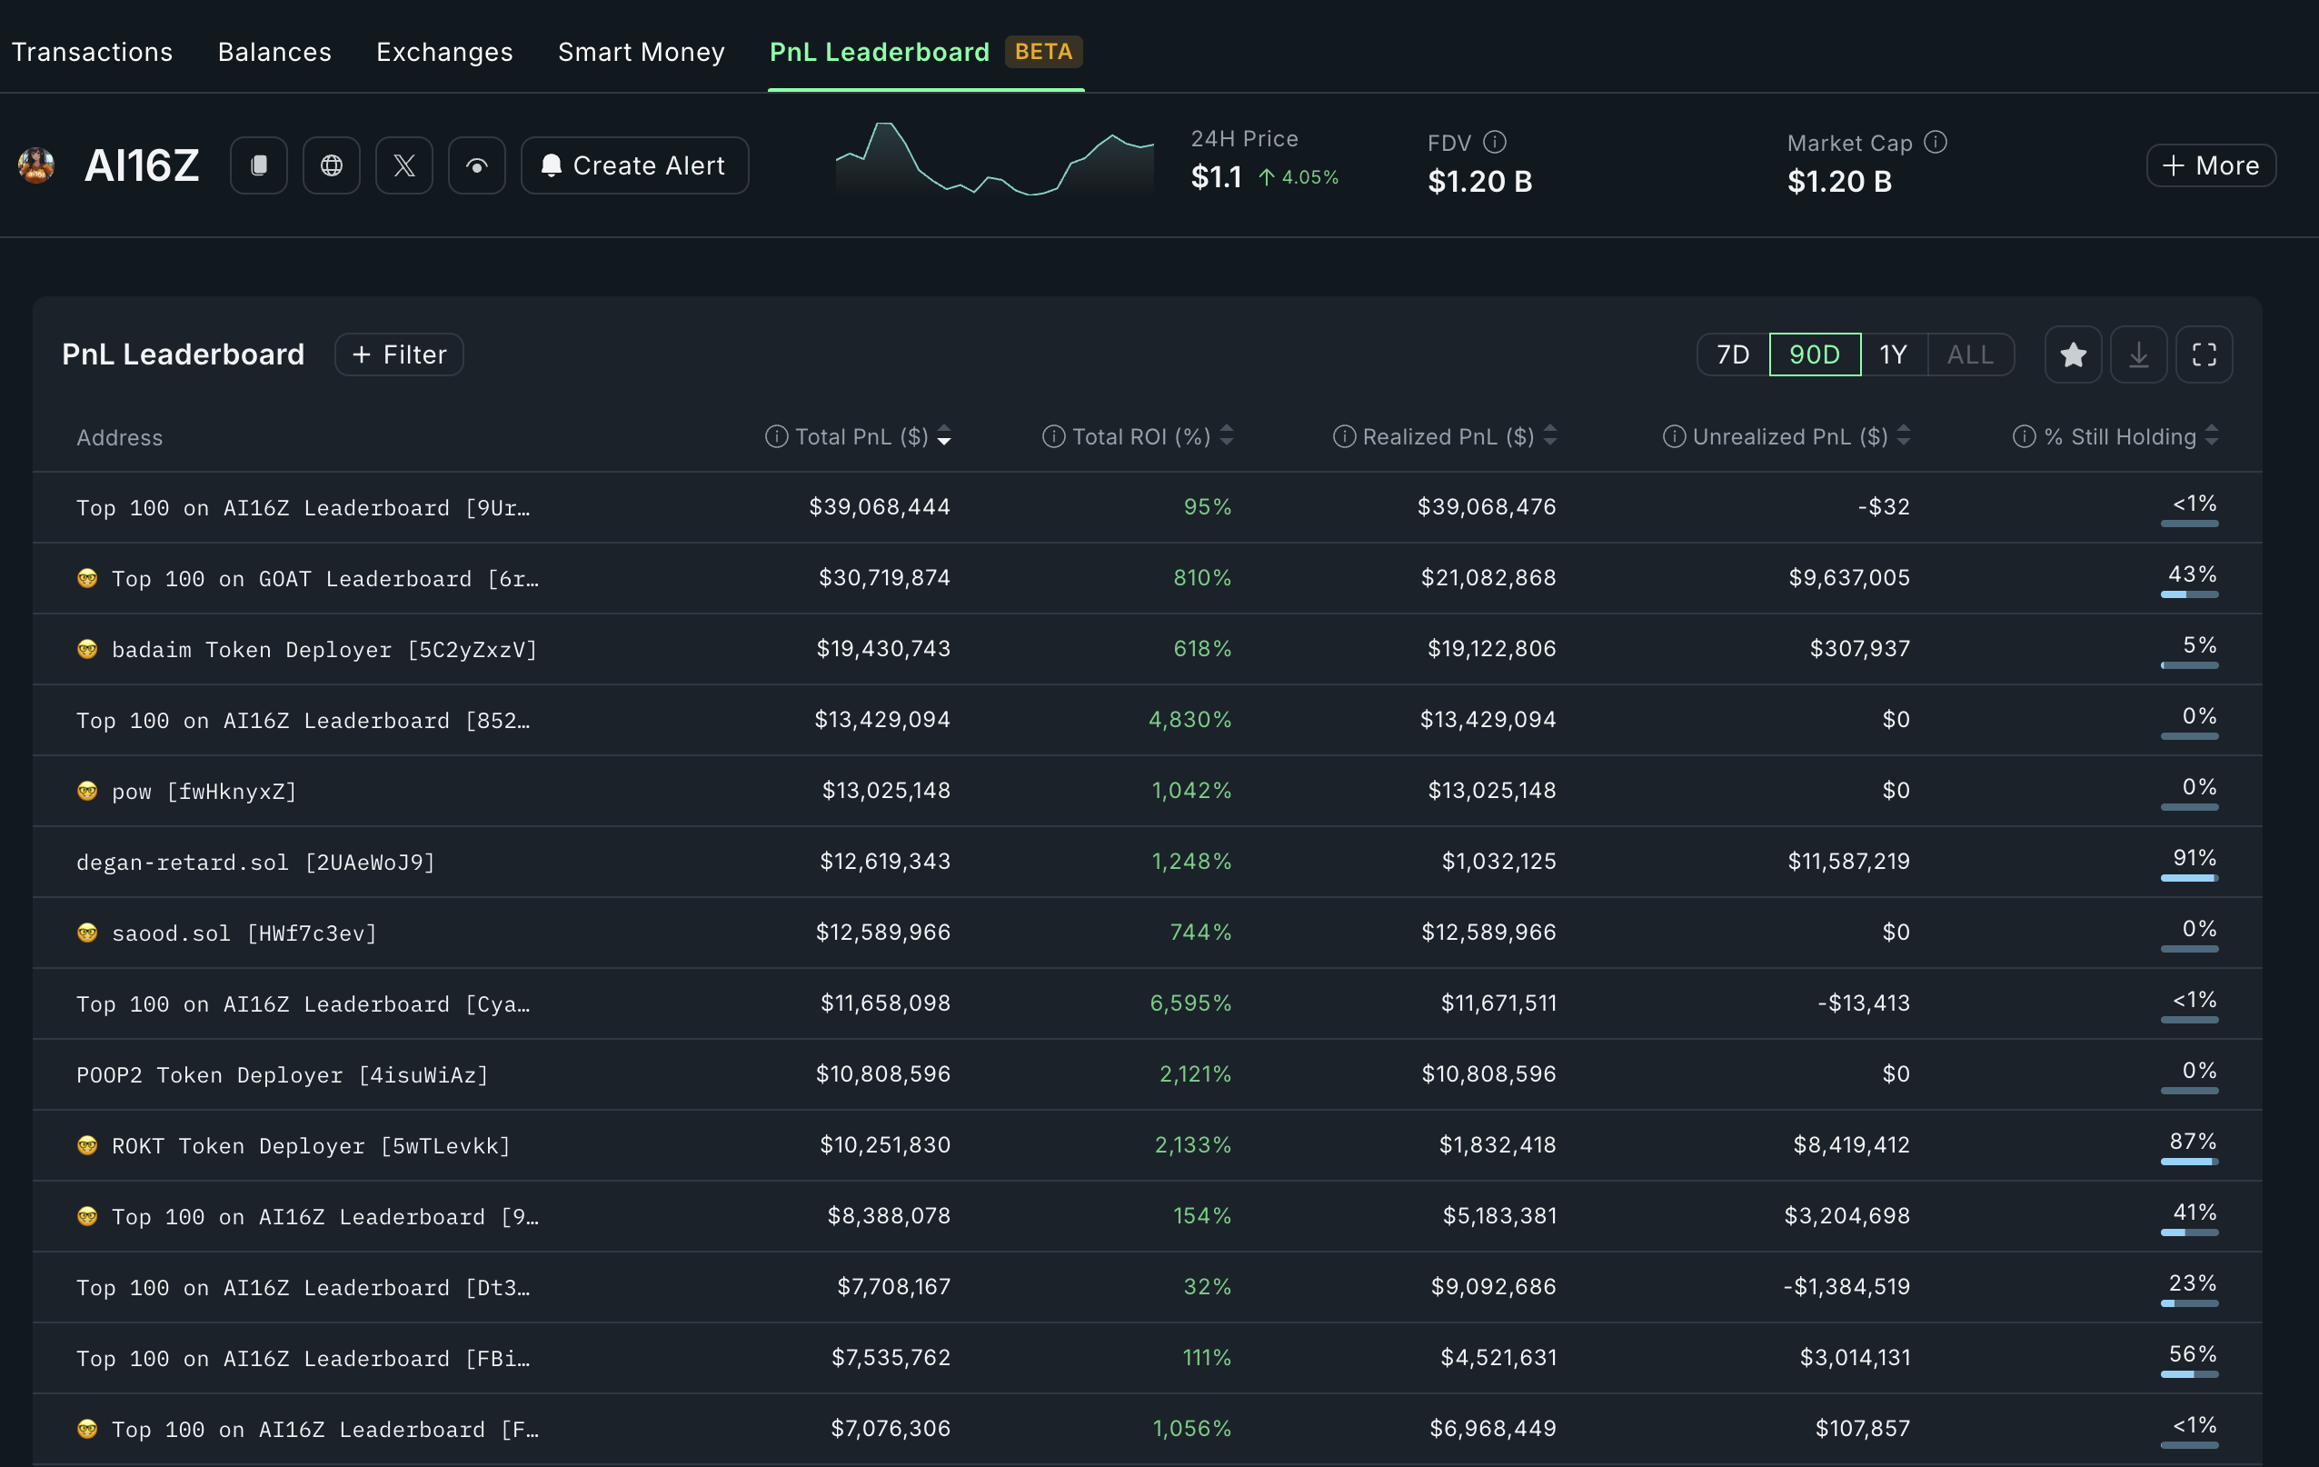The image size is (2319, 1467).
Task: Click the globe/website icon for AI16Z
Action: pos(331,164)
